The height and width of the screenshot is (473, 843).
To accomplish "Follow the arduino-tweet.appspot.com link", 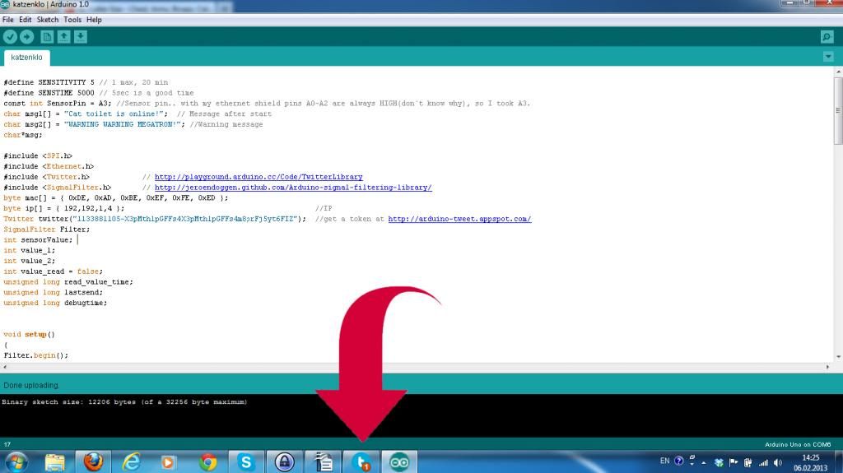I will coord(459,219).
